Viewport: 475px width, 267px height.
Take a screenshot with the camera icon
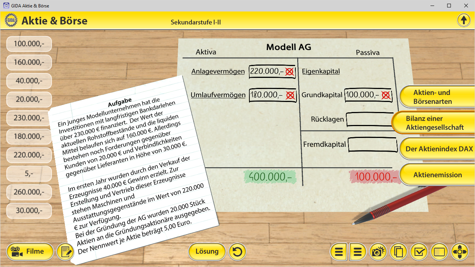pos(378,252)
